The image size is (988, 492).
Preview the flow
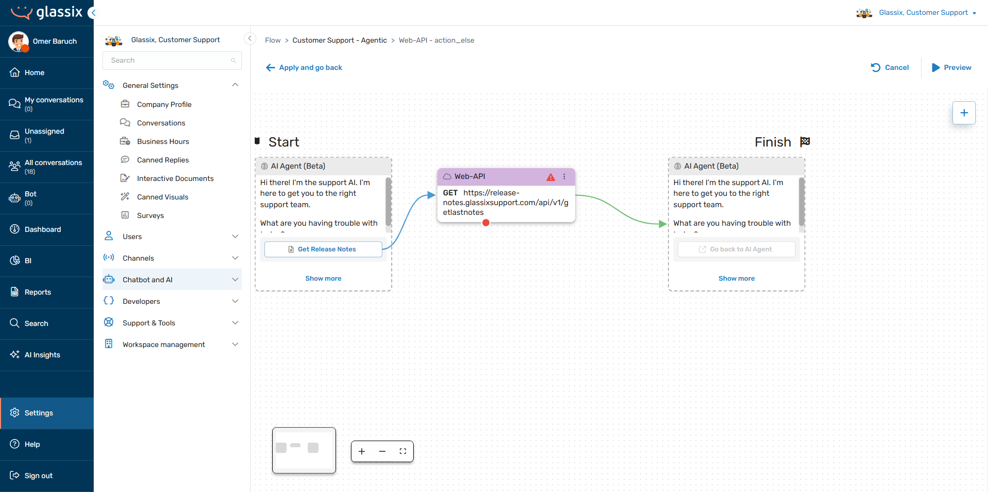point(951,67)
